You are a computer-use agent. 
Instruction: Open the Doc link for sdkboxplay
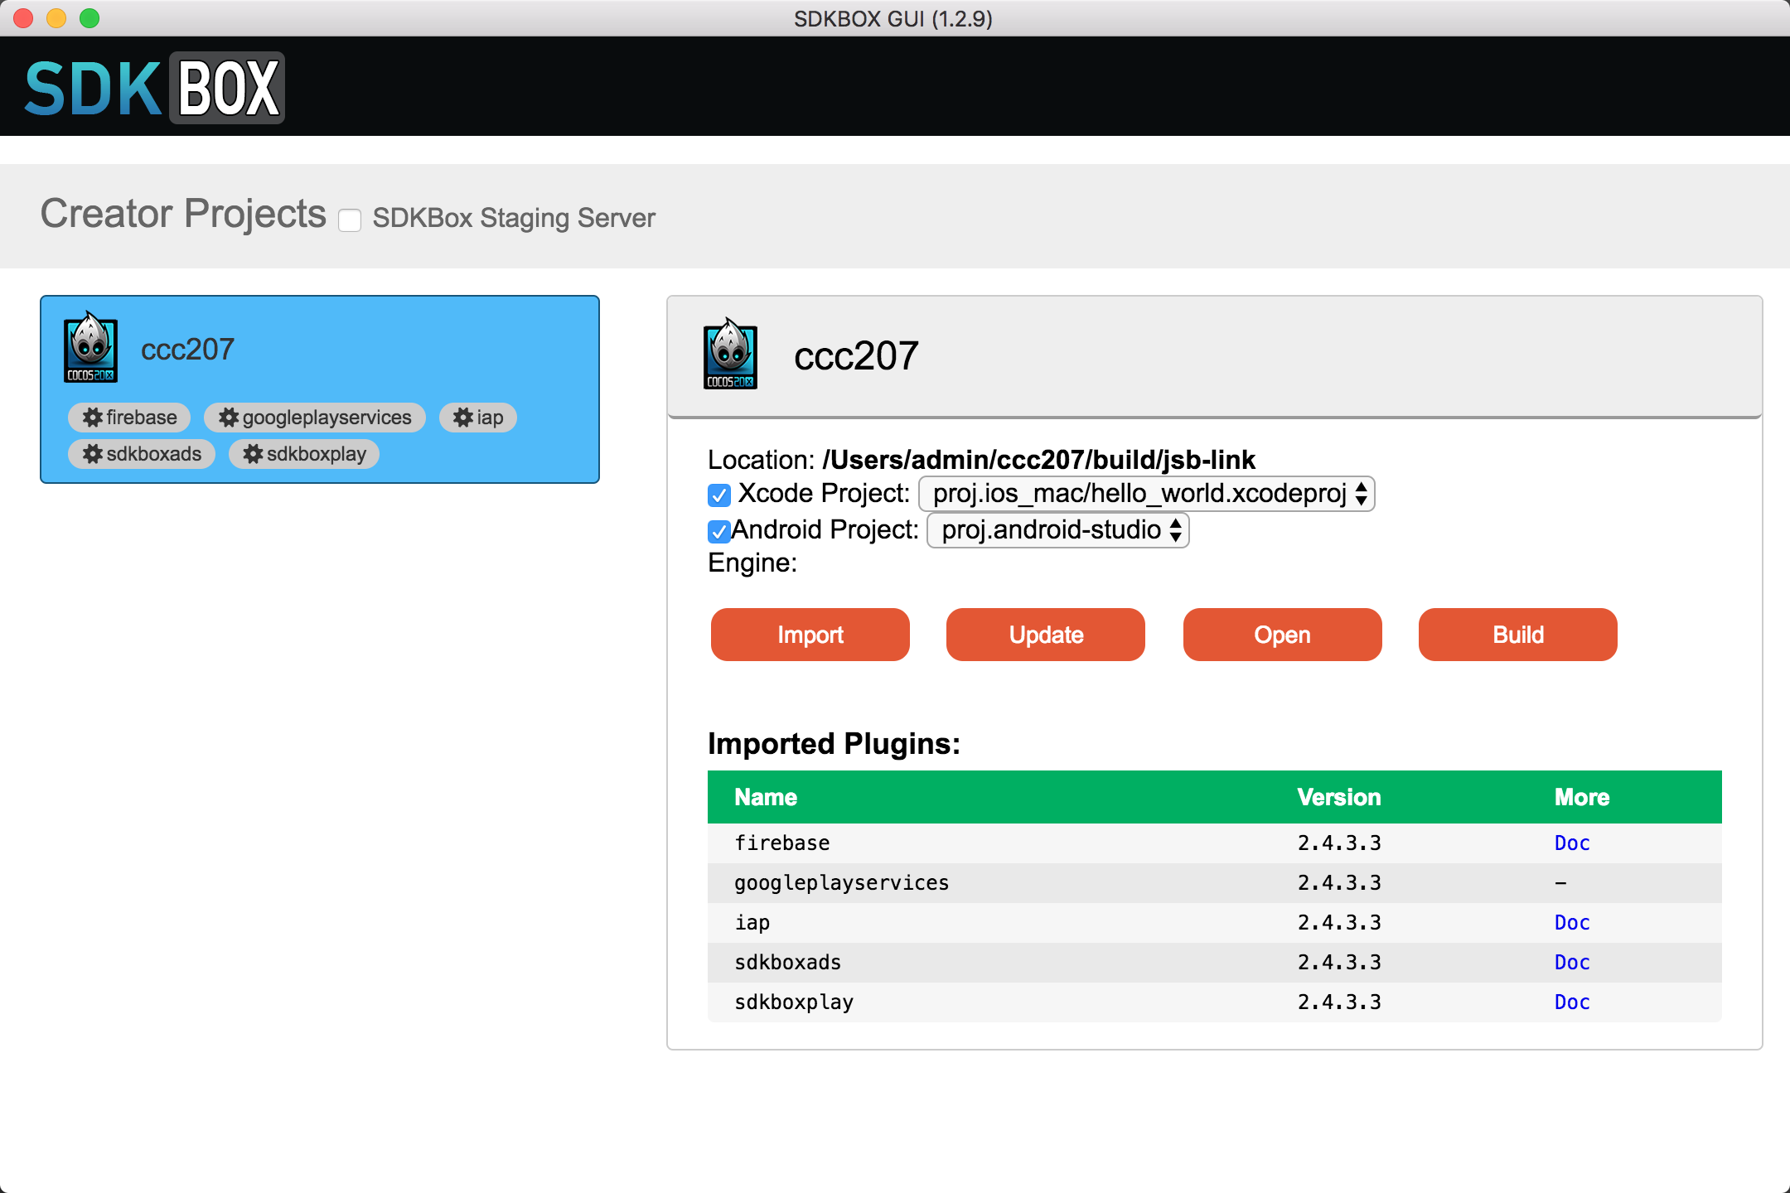tap(1571, 1002)
